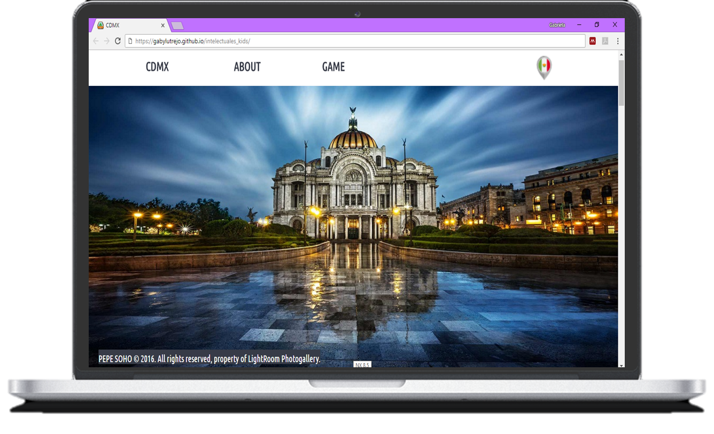Close the CDMX tab
This screenshot has width=714, height=434.
click(x=163, y=26)
